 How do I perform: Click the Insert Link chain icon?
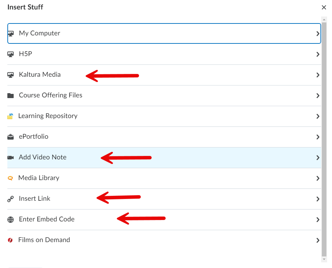pos(11,199)
